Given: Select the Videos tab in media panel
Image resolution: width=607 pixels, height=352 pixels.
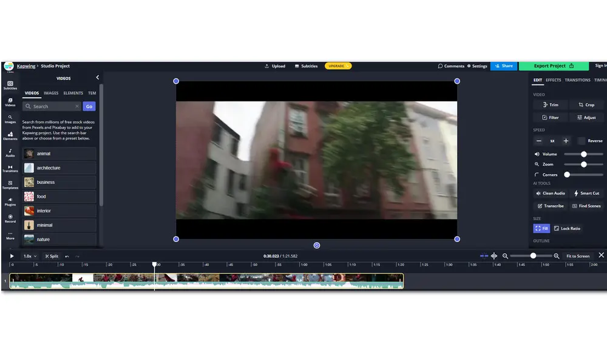Looking at the screenshot, I should tap(32, 93).
